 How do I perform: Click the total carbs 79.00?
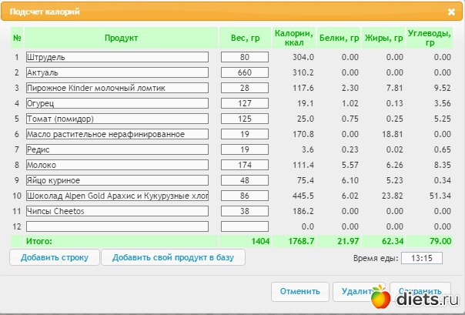[440, 241]
